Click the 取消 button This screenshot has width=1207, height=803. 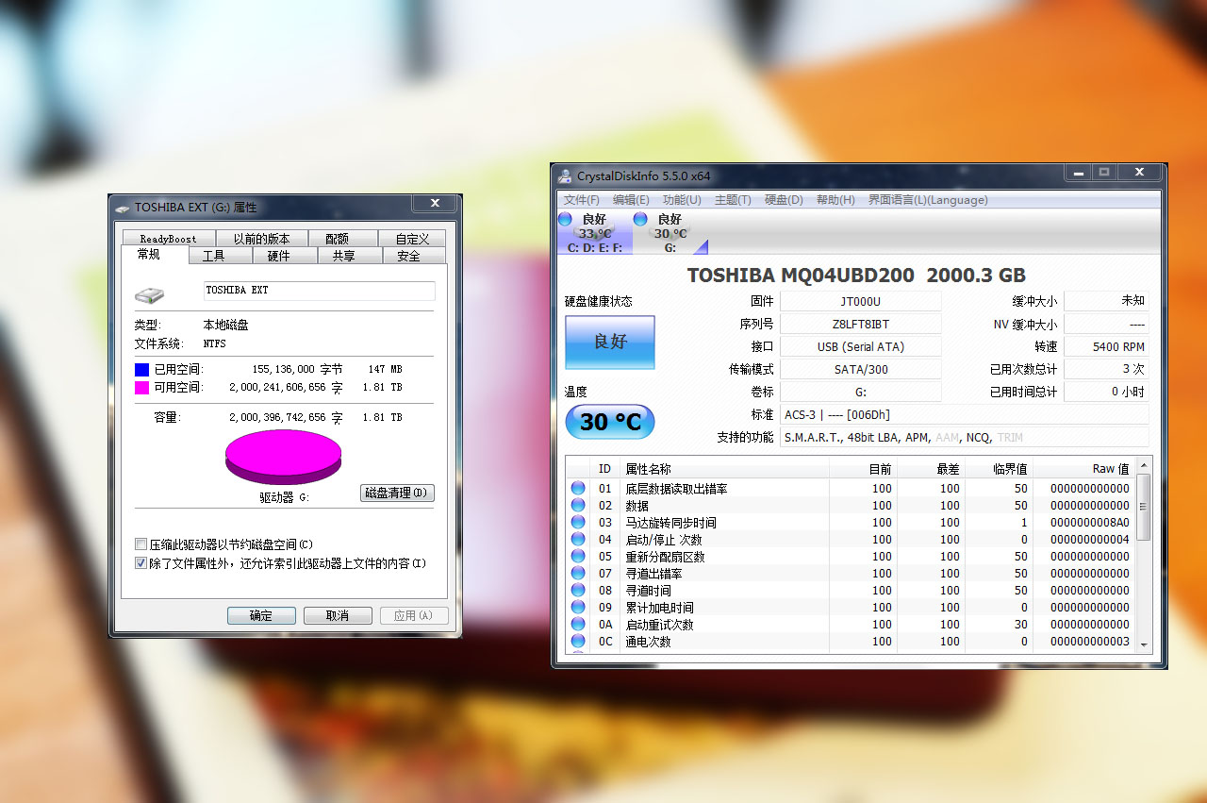[337, 615]
